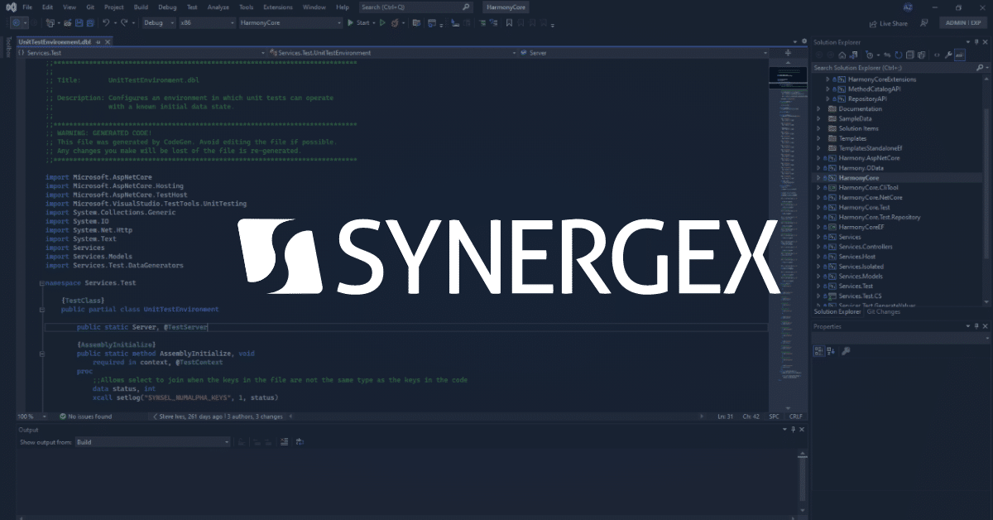Click the Undo icon in the toolbar
This screenshot has height=520, width=993.
pos(106,22)
